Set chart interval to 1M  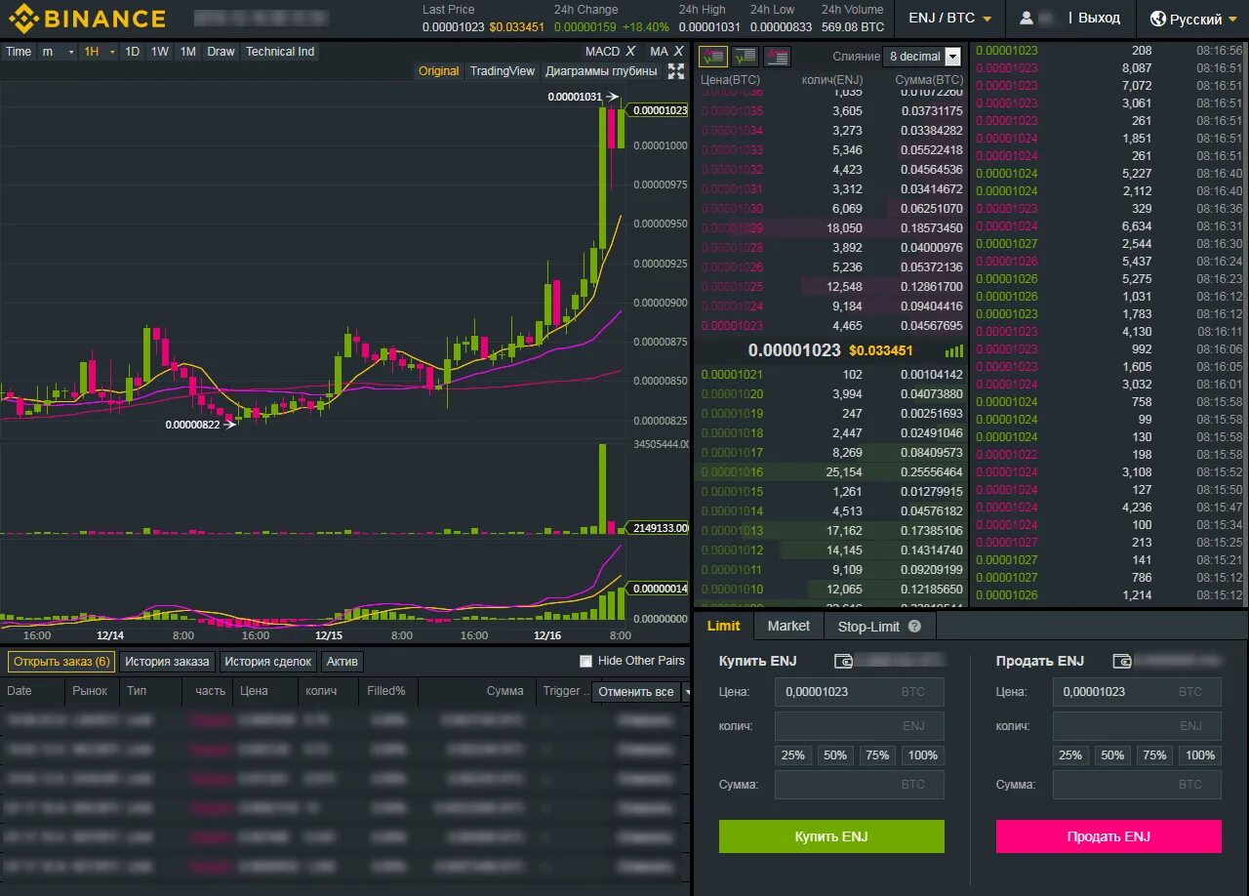tap(188, 52)
